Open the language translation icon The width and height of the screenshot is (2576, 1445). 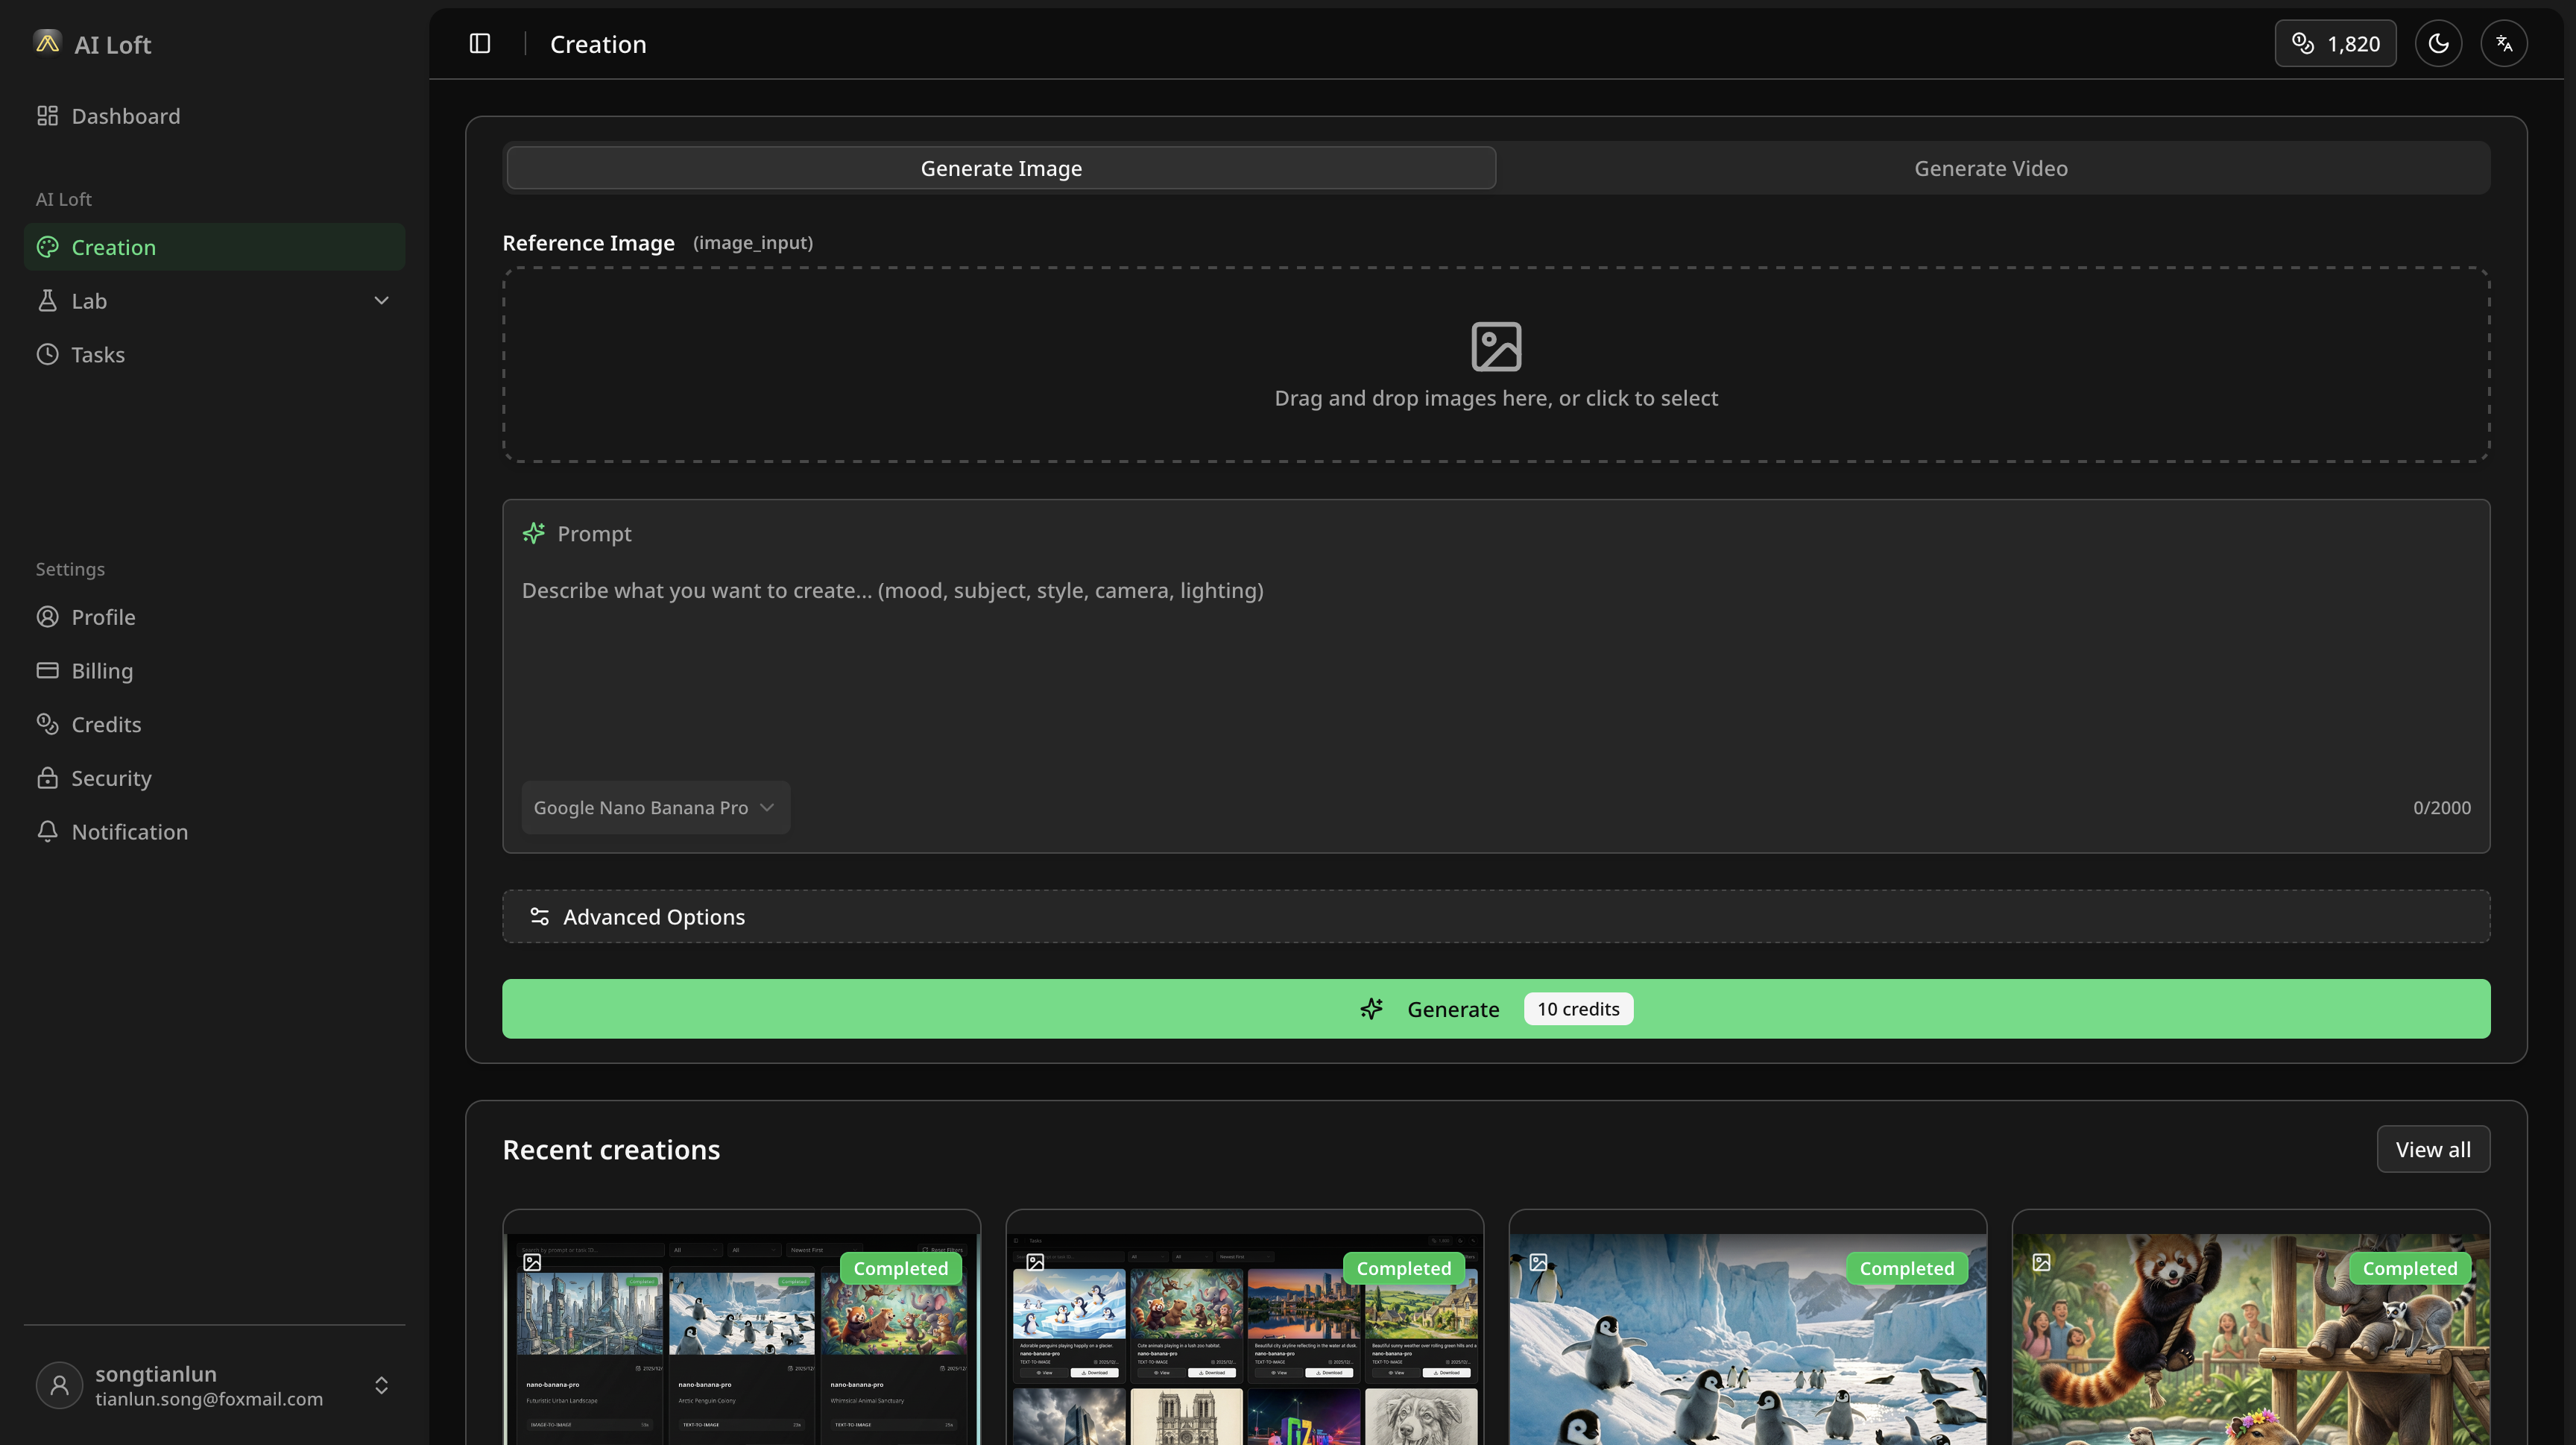click(x=2503, y=44)
